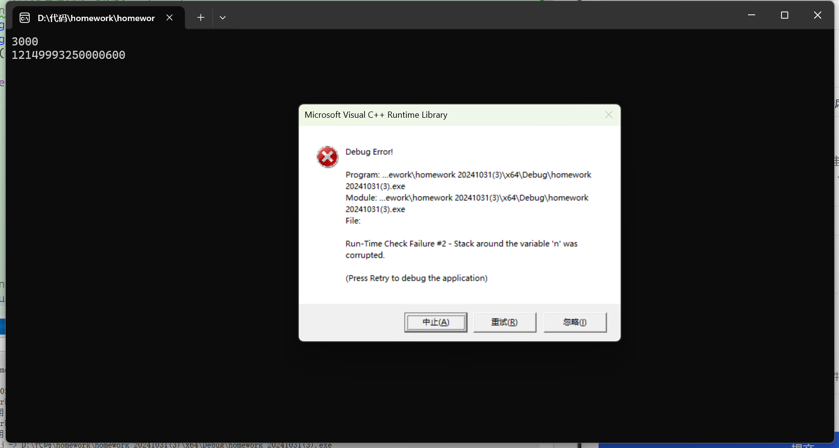Close the Runtime Library error dialog
The width and height of the screenshot is (839, 448).
click(x=609, y=115)
